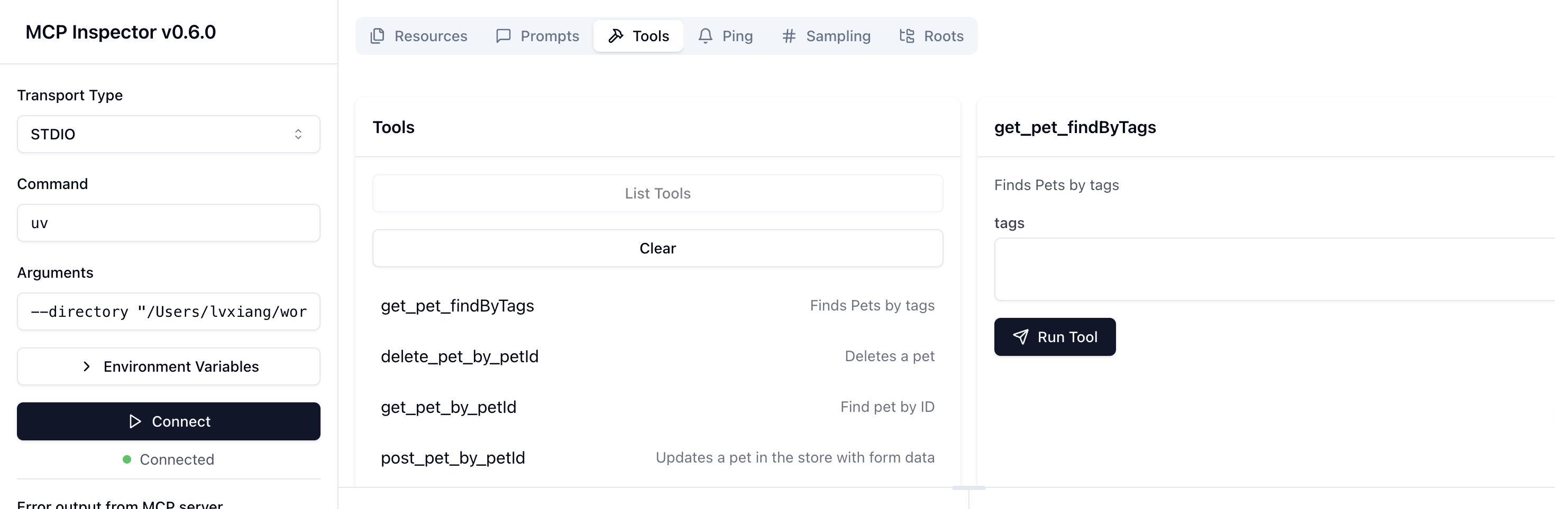Select the get_pet_by_petId tool

(x=657, y=407)
